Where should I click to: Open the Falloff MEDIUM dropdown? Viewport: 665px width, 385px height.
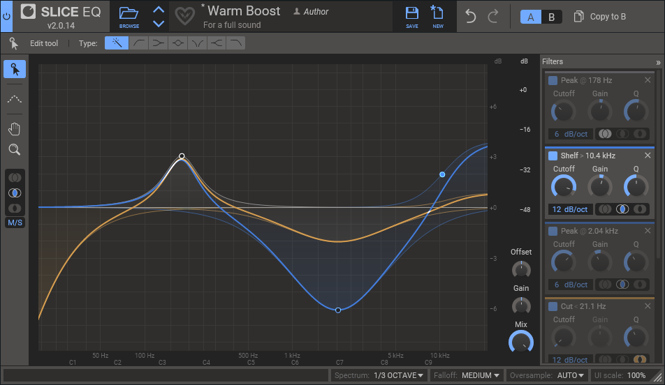(481, 375)
